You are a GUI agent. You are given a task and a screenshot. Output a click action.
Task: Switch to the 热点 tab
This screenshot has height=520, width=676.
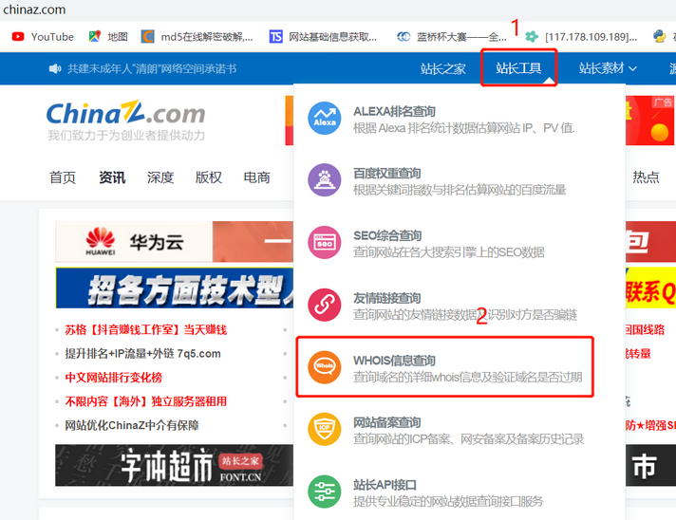646,177
